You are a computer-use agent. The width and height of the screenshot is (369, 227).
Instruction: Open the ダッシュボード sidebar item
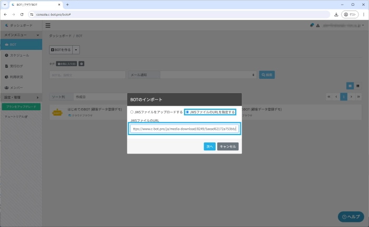tap(21, 25)
